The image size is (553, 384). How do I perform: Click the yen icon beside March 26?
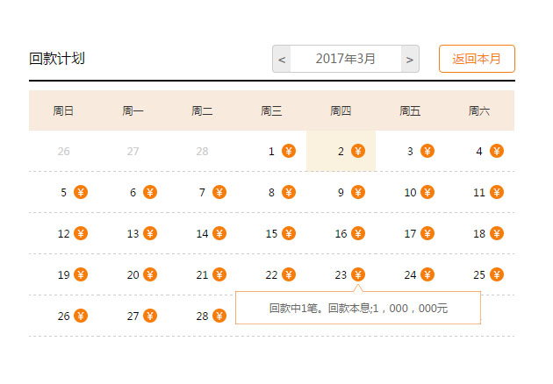click(x=81, y=316)
